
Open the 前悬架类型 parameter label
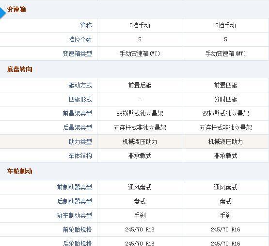click(78, 114)
